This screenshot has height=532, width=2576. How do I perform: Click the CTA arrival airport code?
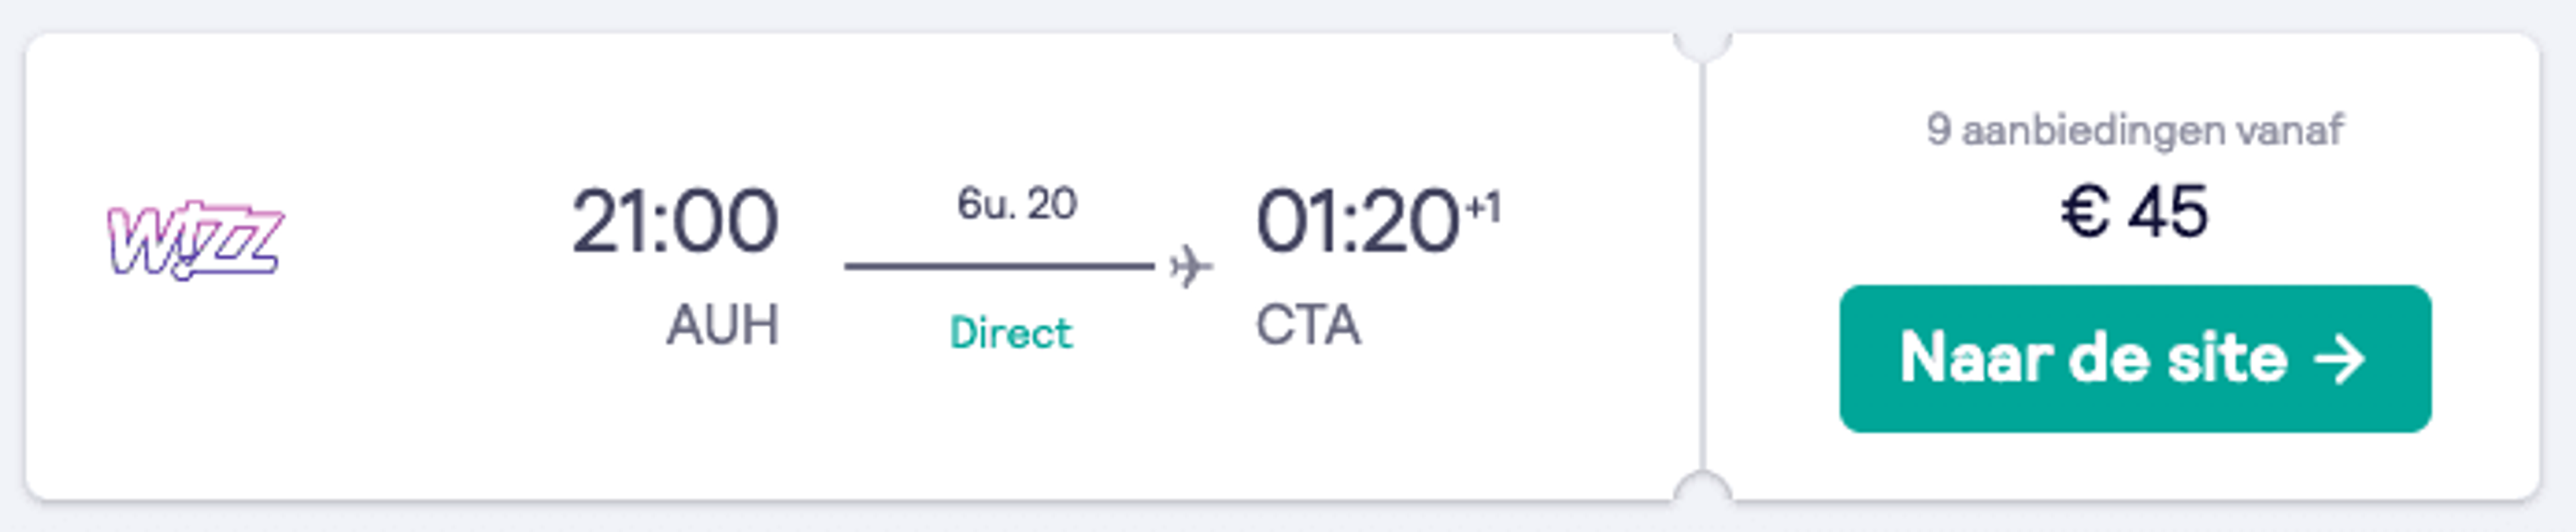coord(1308,326)
